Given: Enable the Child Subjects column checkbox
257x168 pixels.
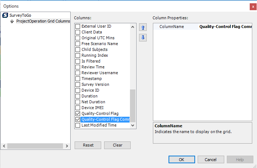Looking at the screenshot, I should tap(78, 49).
